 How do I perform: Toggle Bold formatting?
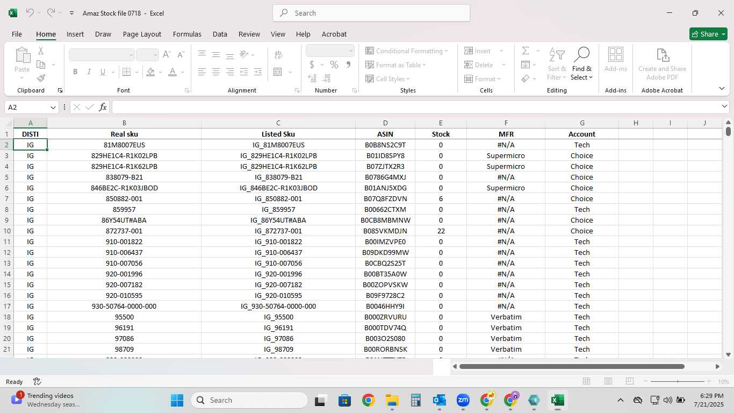(75, 72)
